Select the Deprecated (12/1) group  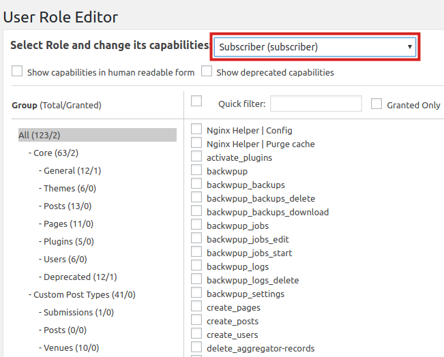[x=80, y=277]
